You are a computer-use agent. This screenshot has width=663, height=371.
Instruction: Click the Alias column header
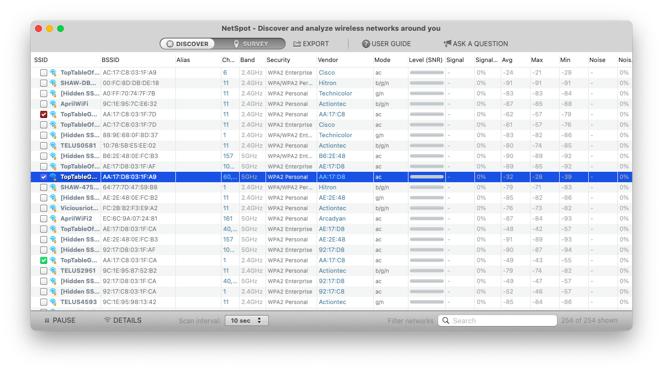coord(198,60)
